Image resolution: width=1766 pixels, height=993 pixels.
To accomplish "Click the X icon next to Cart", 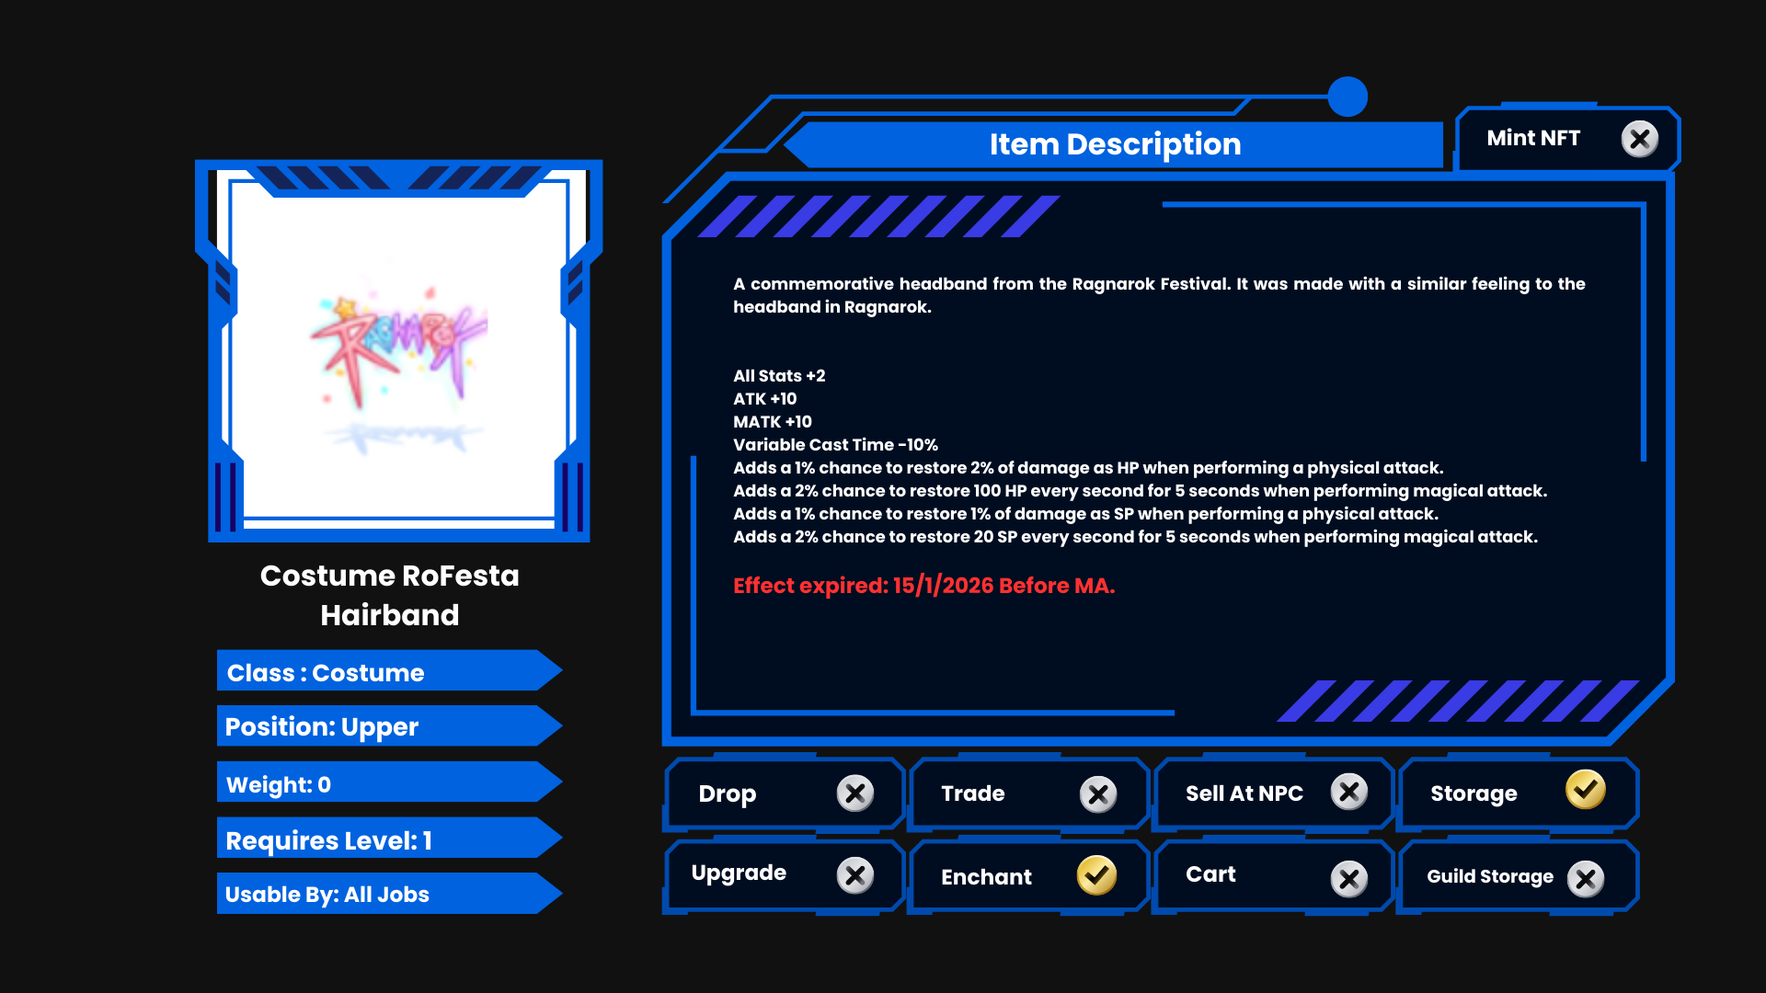I will tap(1348, 879).
